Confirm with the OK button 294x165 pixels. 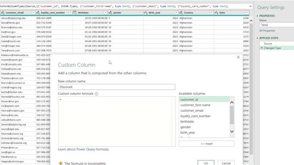(206, 163)
